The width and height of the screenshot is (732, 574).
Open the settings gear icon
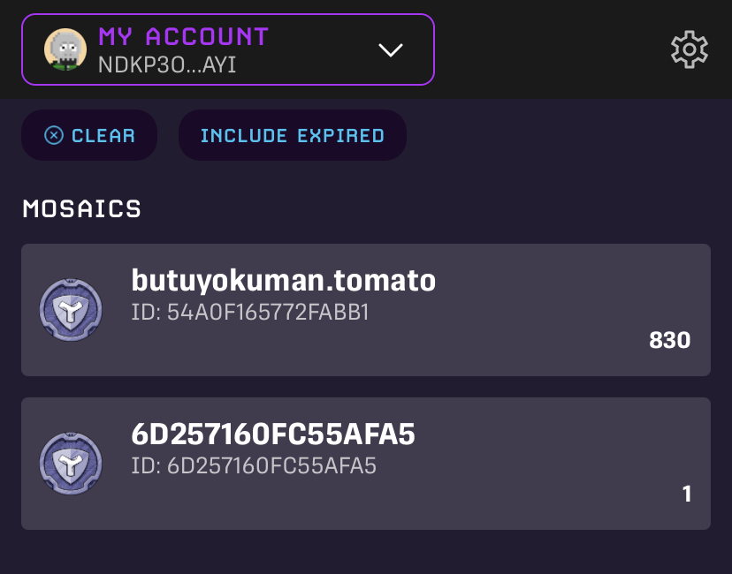[x=690, y=49]
